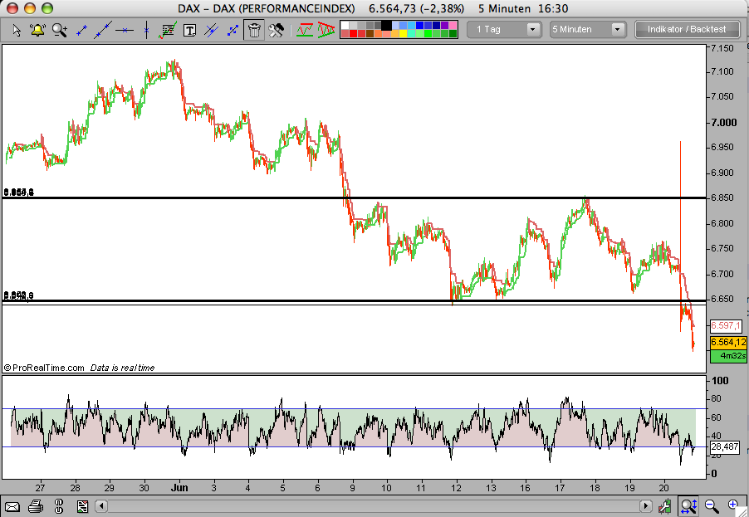
Task: Activate the magnifier zoom tool in toolbar
Action: (x=59, y=31)
